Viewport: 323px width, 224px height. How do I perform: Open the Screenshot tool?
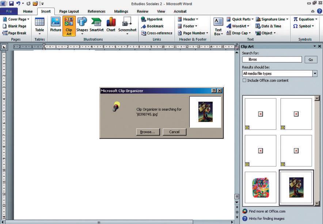click(x=127, y=25)
